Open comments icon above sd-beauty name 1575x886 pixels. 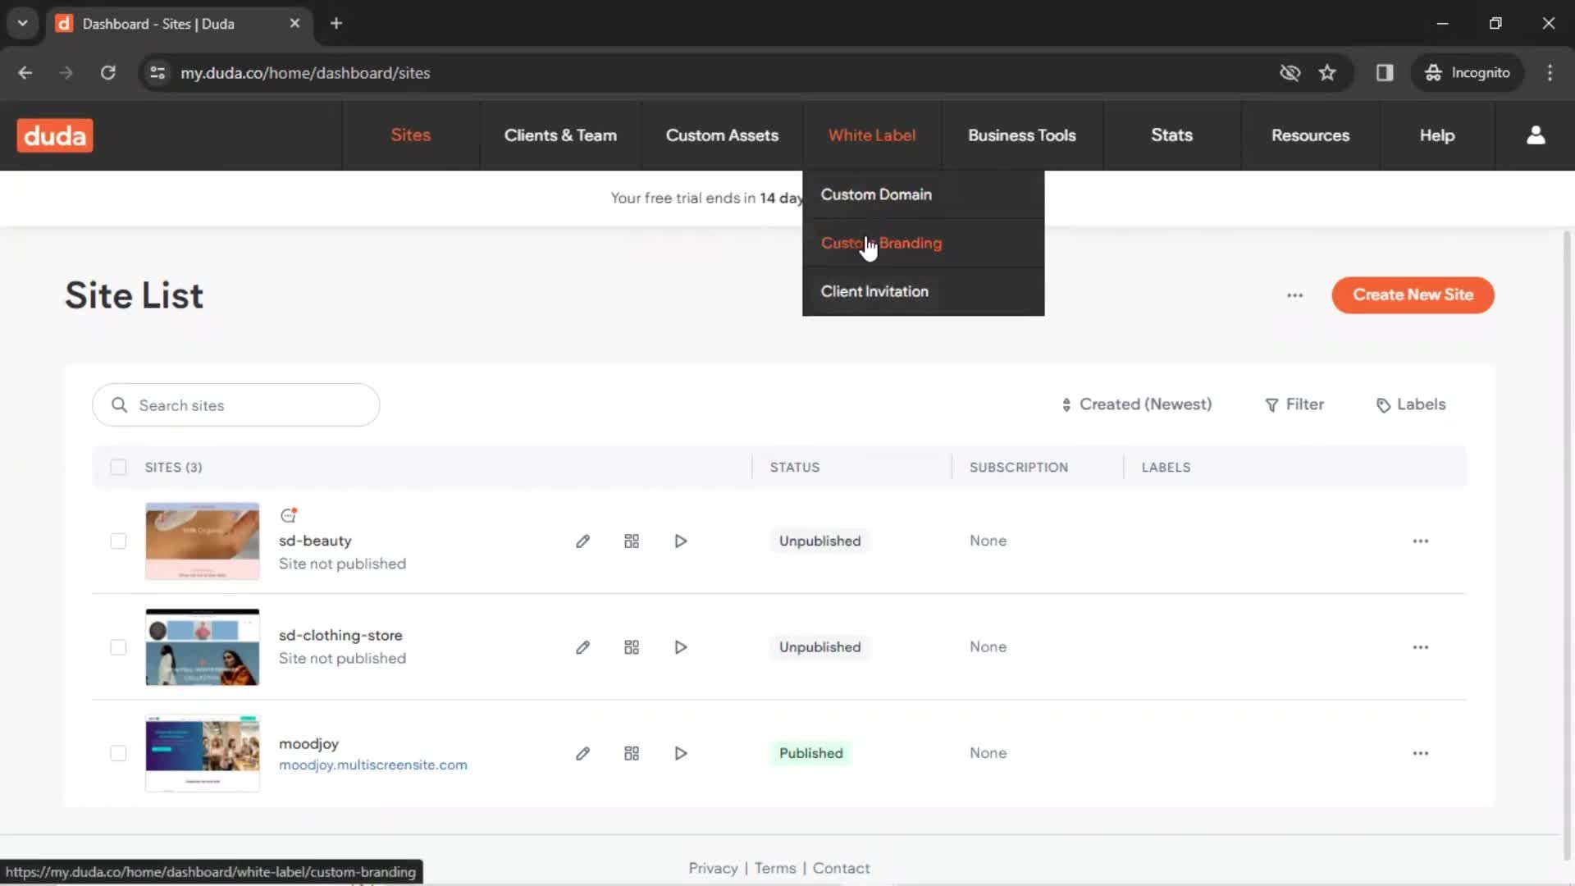point(288,515)
